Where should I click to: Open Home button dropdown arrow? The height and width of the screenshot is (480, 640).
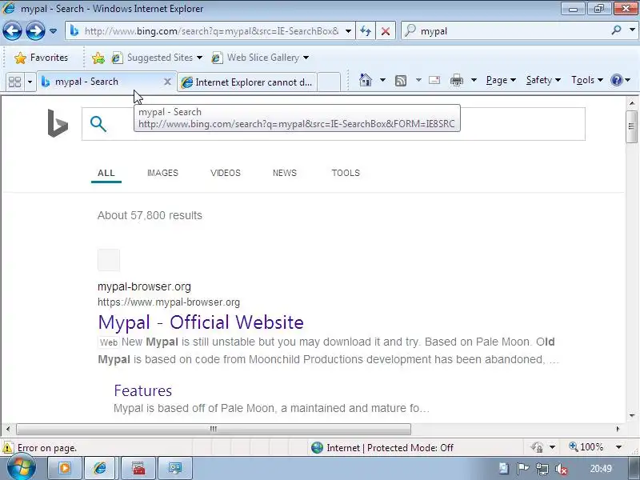coord(382,80)
